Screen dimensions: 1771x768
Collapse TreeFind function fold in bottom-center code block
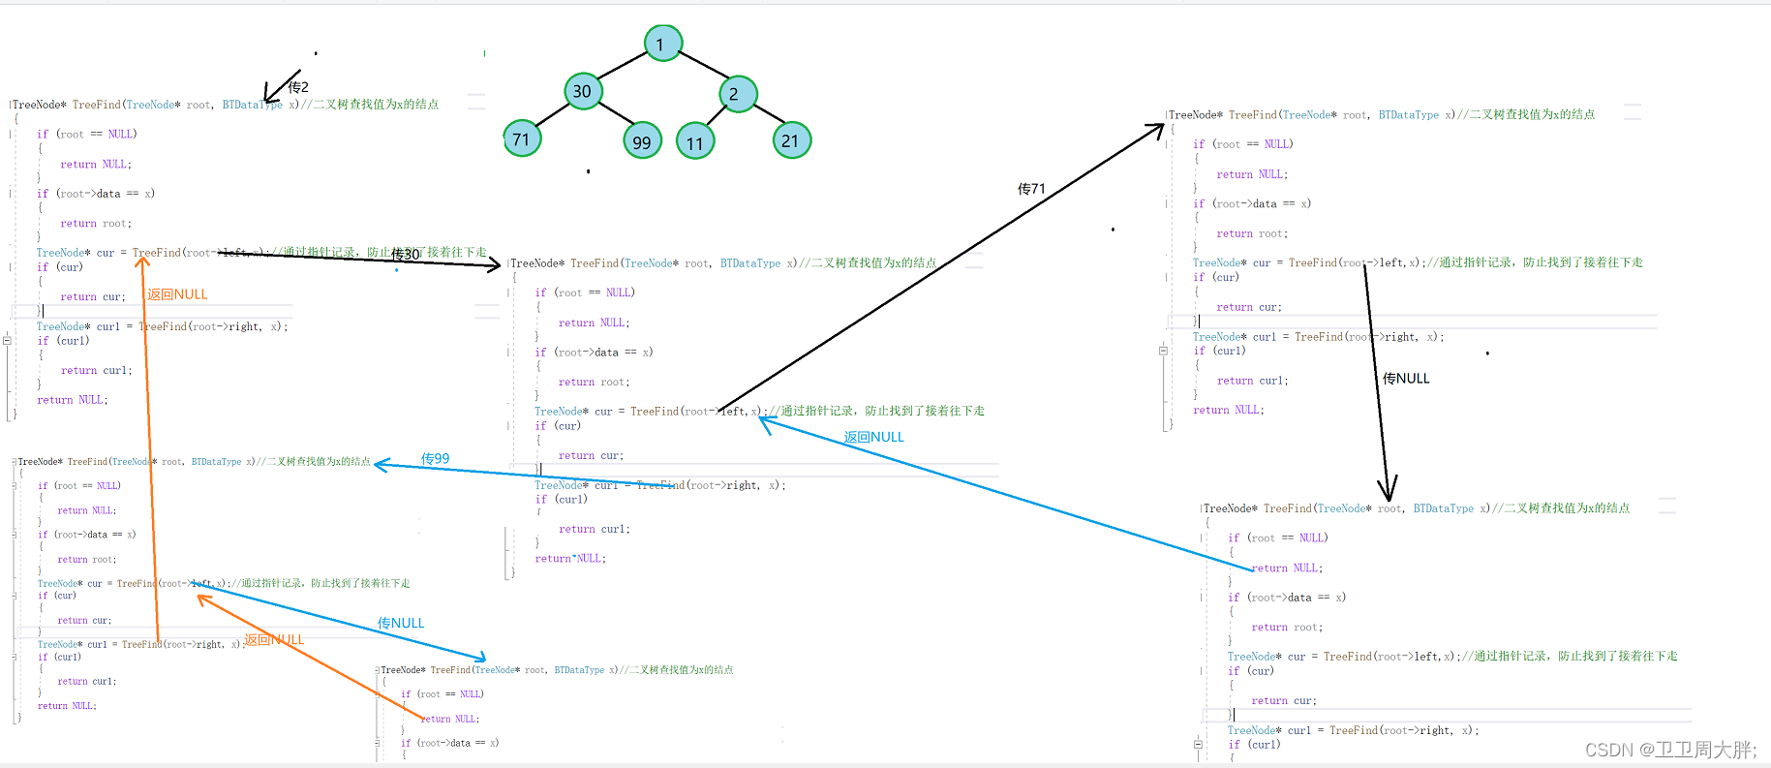378,670
